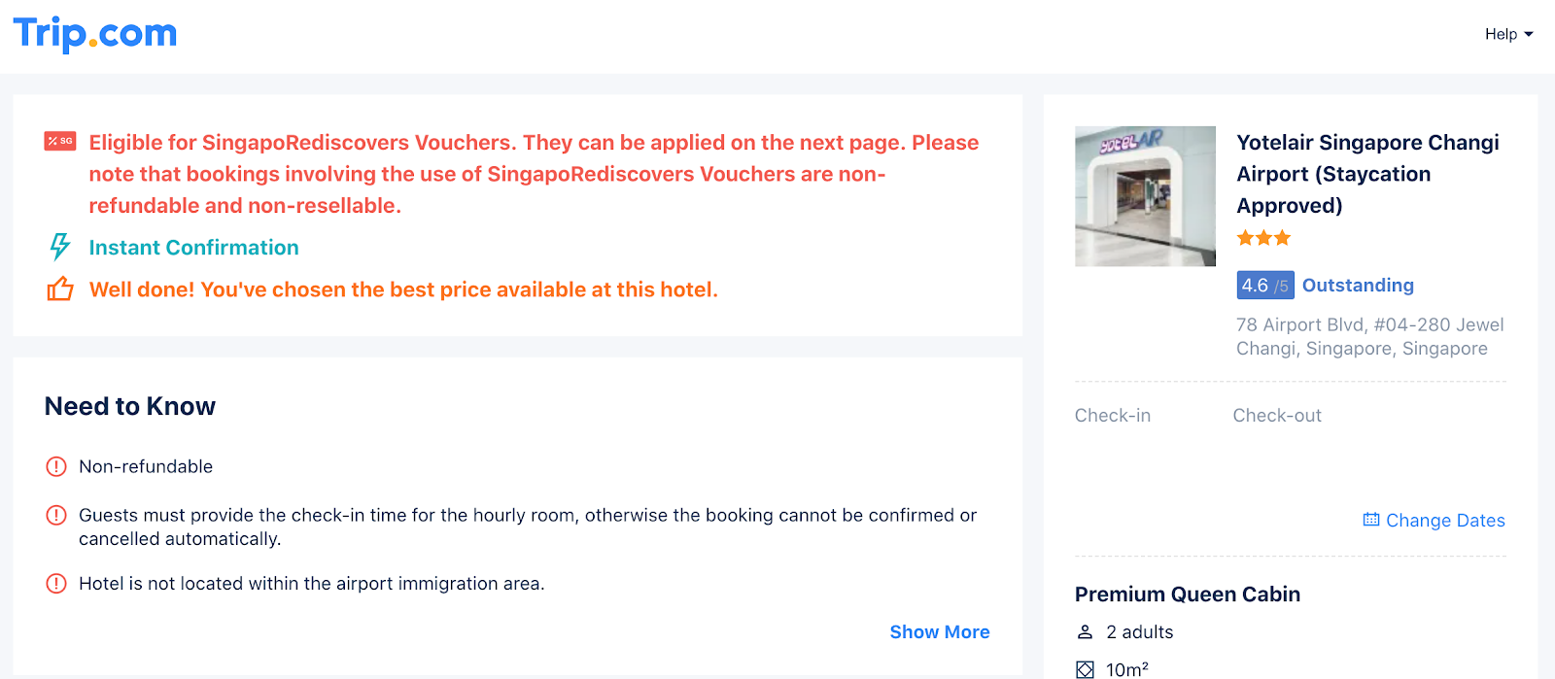Click the lightning bolt Instant Confirmation icon
Screen dimensions: 1555x679
tap(60, 247)
